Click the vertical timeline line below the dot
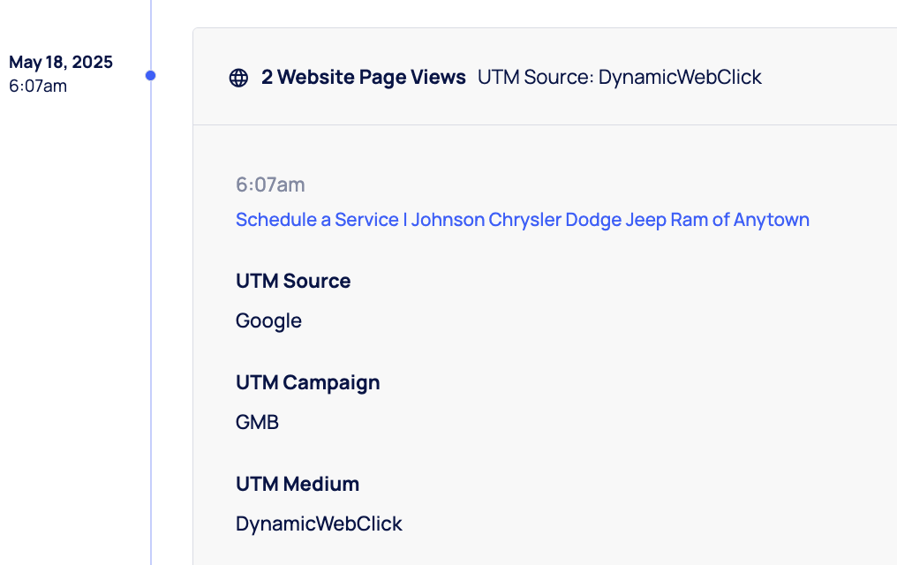 (x=151, y=309)
